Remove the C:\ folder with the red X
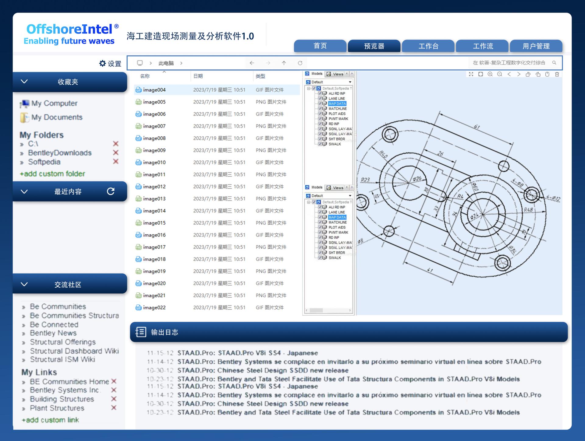585x441 pixels. 116,144
